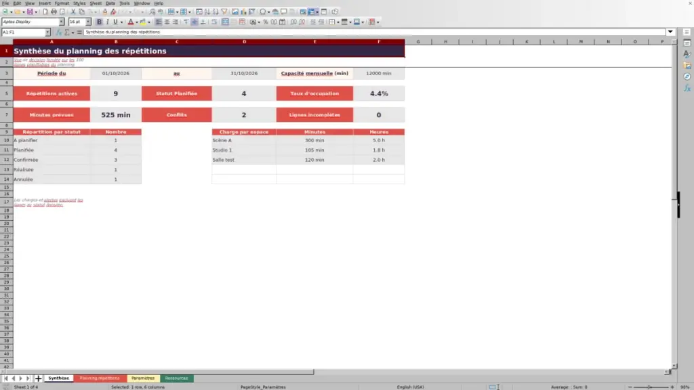694x390 pixels.
Task: Open the sidebar Properties panel
Action: tap(687, 43)
